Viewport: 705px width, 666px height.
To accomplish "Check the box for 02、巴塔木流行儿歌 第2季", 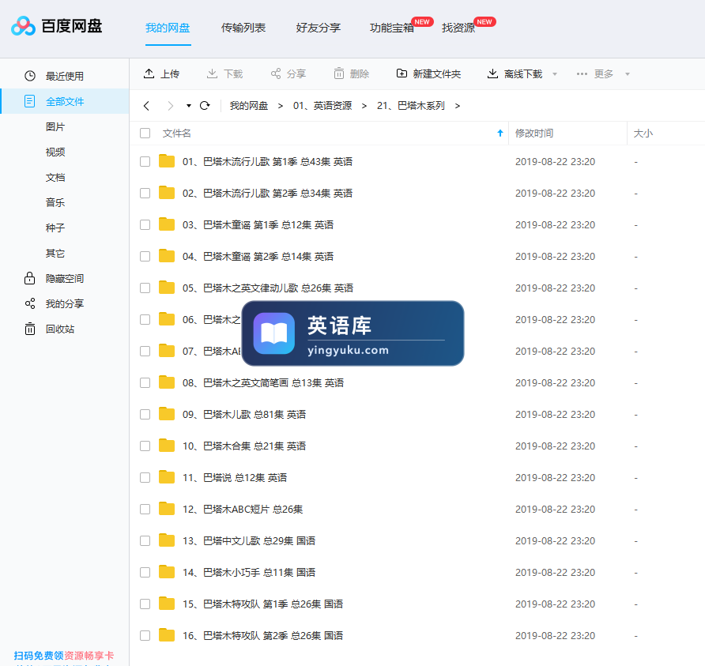I will click(x=145, y=194).
